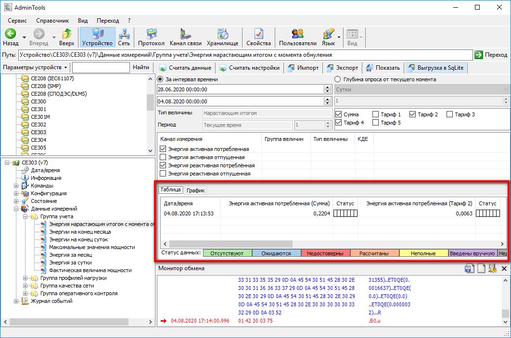Image resolution: width=511 pixels, height=338 pixels.
Task: Click the Пользователи (Users) icon
Action: 298,34
